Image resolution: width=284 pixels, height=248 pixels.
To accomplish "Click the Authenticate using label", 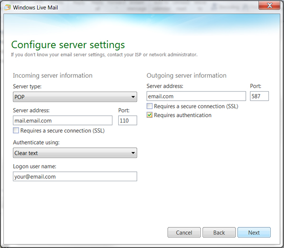I will 36,143.
